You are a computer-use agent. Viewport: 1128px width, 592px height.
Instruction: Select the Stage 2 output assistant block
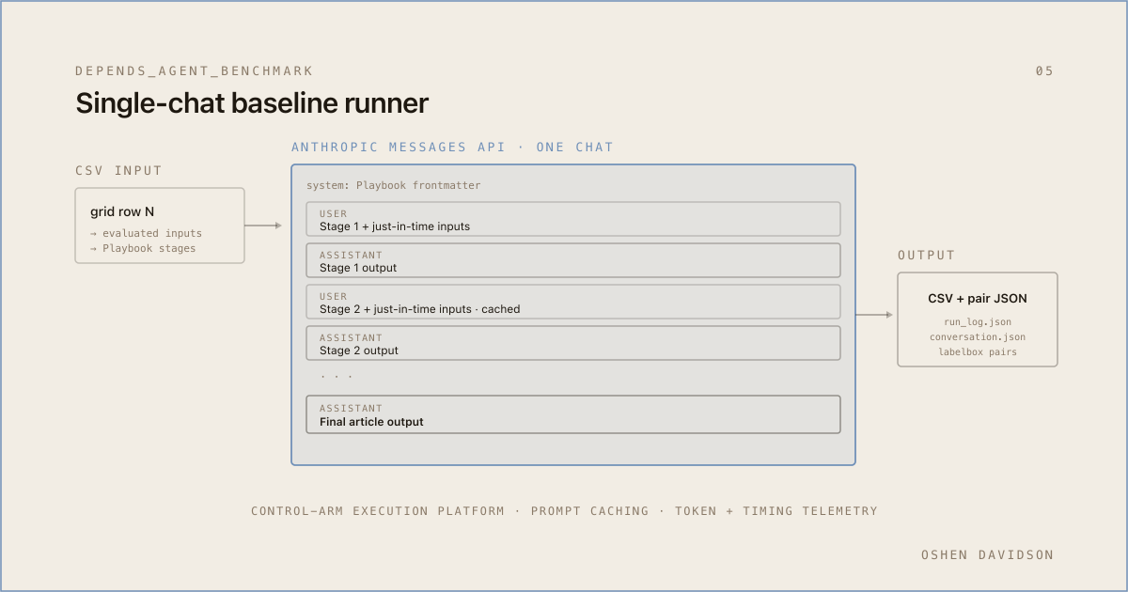click(x=573, y=343)
